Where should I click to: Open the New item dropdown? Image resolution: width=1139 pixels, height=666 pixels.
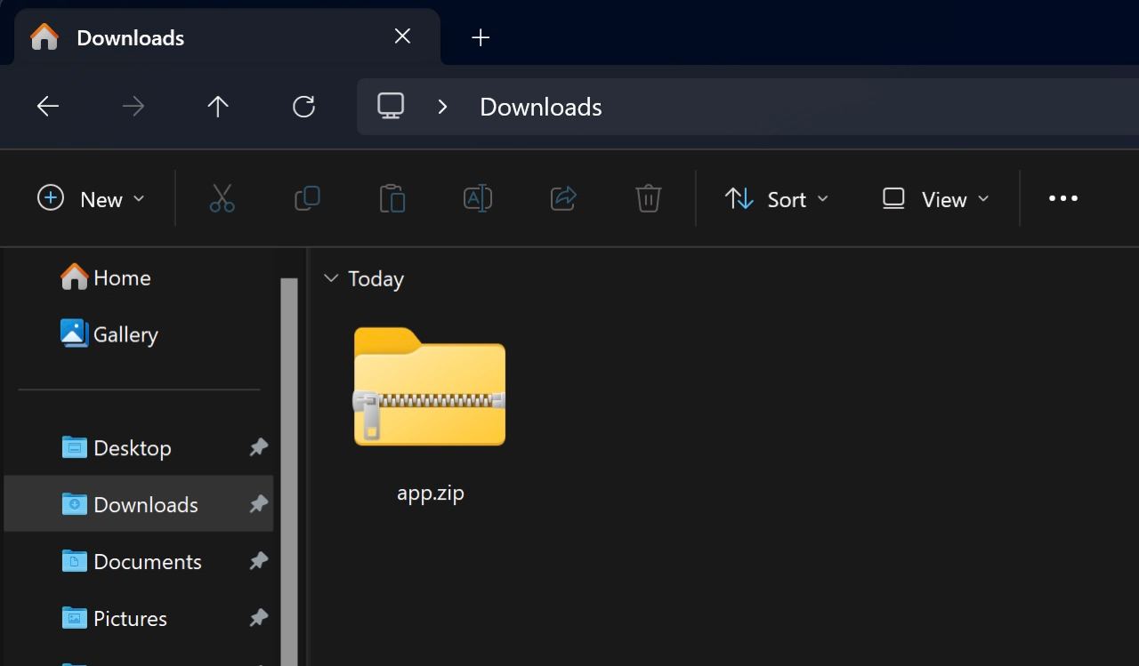click(91, 198)
